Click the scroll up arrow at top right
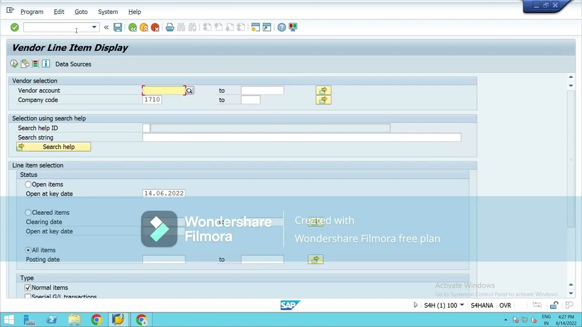This screenshot has height=327, width=582. pos(571,77)
